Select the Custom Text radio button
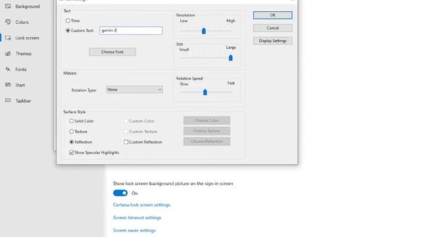The height and width of the screenshot is (237, 421). coord(68,30)
